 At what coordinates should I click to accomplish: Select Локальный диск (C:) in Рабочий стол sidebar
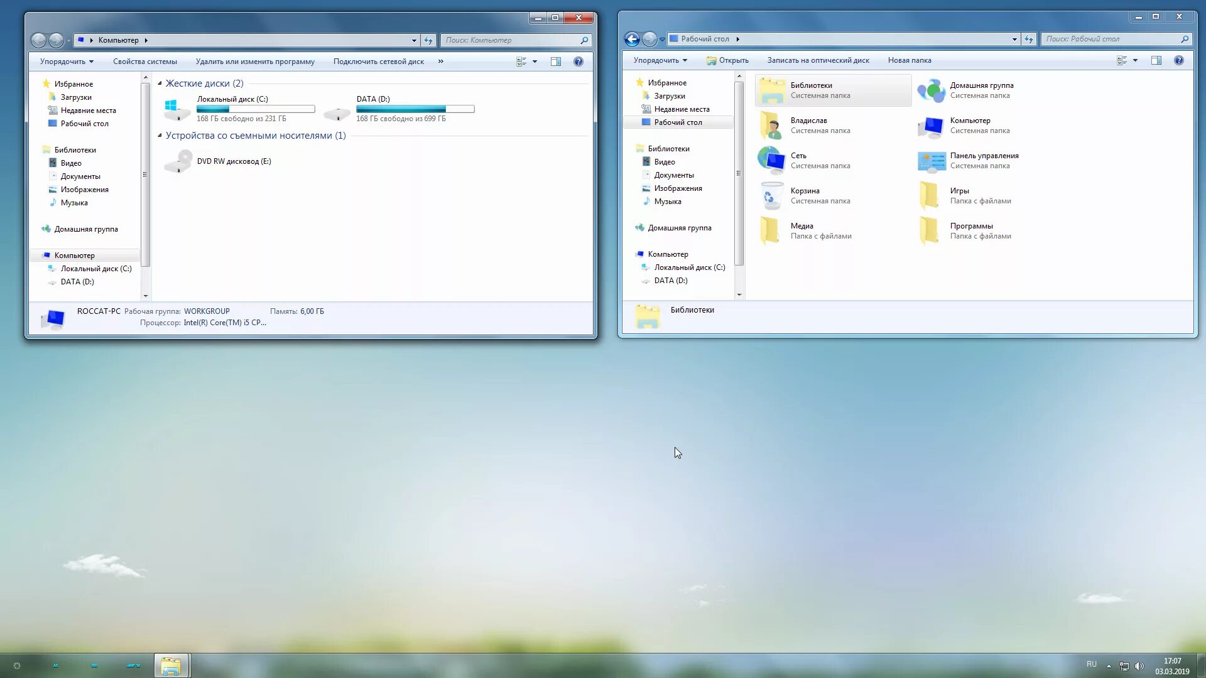pyautogui.click(x=689, y=267)
